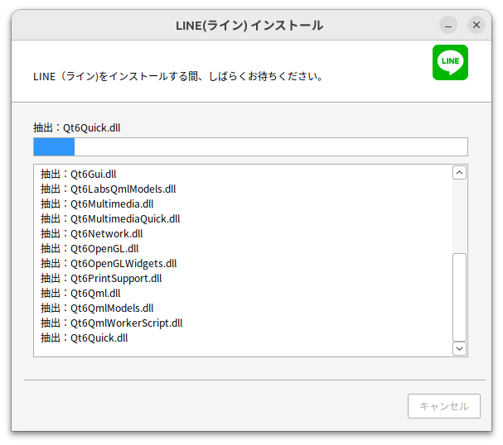The width and height of the screenshot is (503, 445).
Task: Select the 抽出：Qt6Multimedia.dll log line
Action: (x=97, y=204)
